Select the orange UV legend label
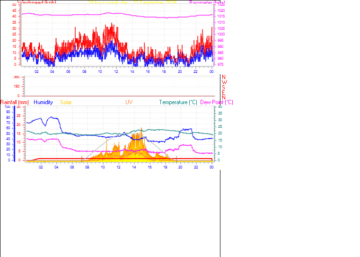This screenshot has width=360, height=257. point(129,102)
